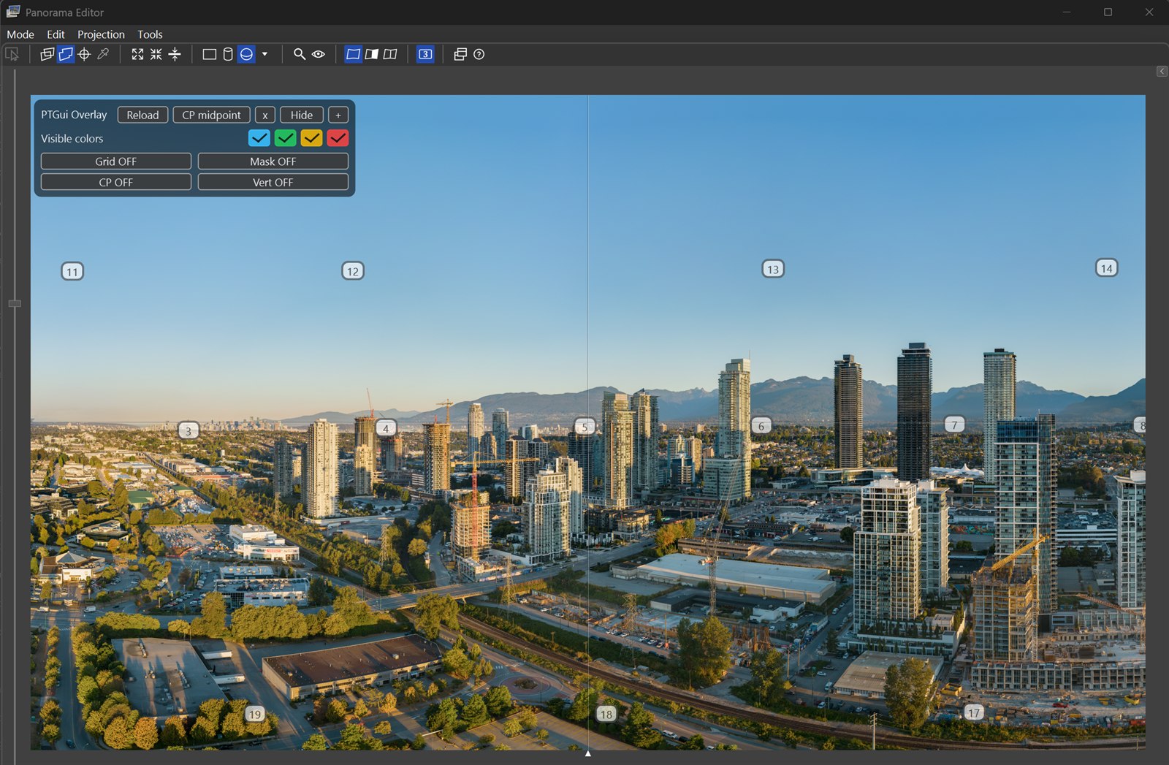
Task: Select image number 13 badge
Action: 772,269
